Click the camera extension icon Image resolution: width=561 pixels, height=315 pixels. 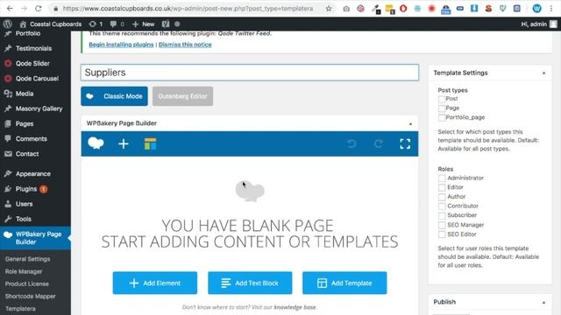tap(346, 8)
